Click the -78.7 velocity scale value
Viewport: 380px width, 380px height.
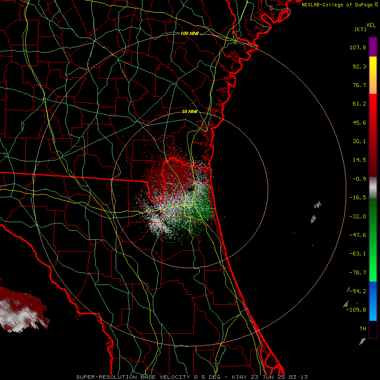coord(358,273)
